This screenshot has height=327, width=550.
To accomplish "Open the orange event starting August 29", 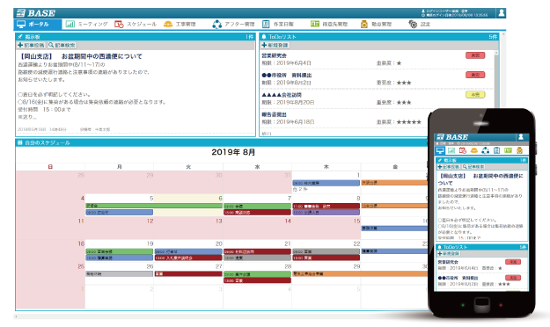I will (360, 273).
